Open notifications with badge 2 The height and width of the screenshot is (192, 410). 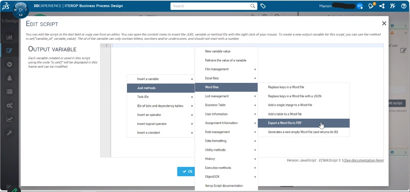click(x=371, y=6)
